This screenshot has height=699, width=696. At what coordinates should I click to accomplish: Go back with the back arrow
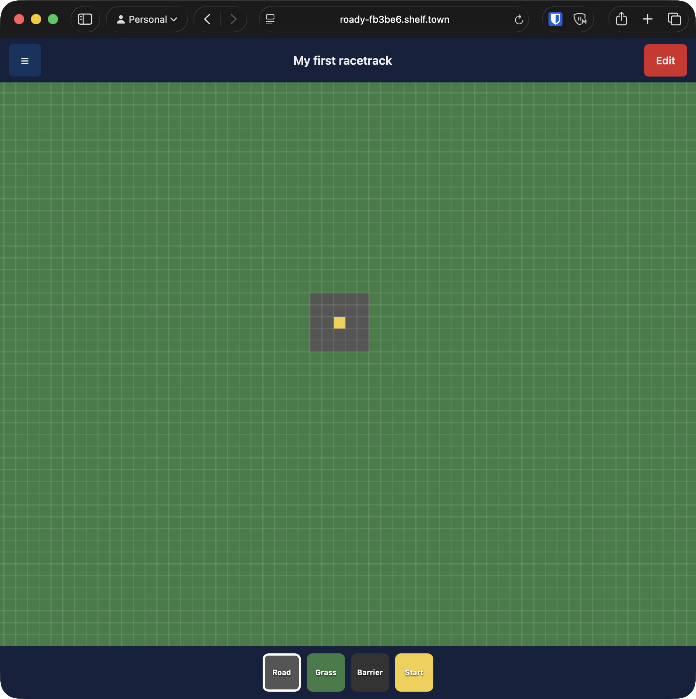point(207,19)
